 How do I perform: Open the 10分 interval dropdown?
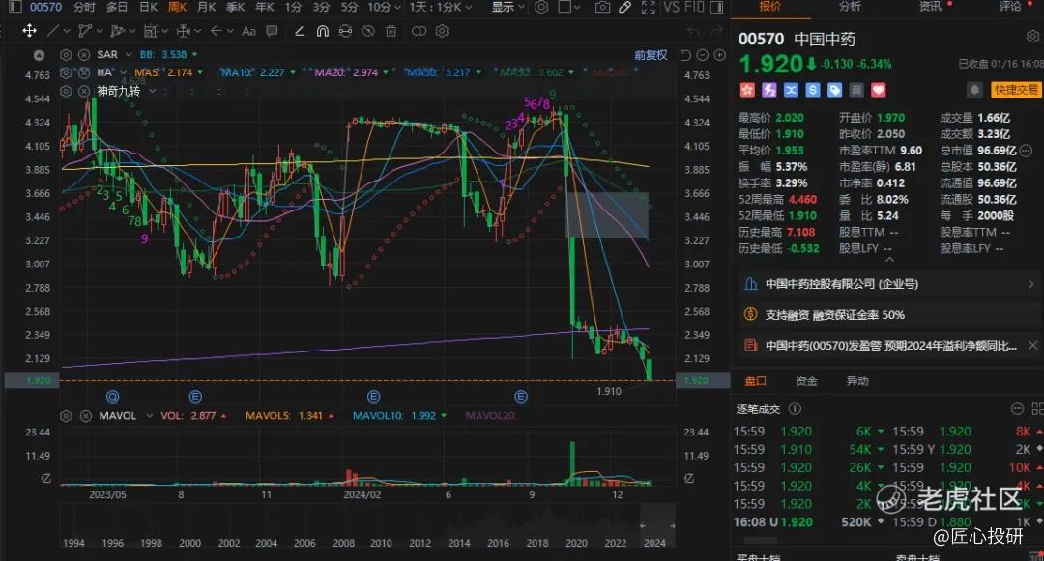pos(384,8)
